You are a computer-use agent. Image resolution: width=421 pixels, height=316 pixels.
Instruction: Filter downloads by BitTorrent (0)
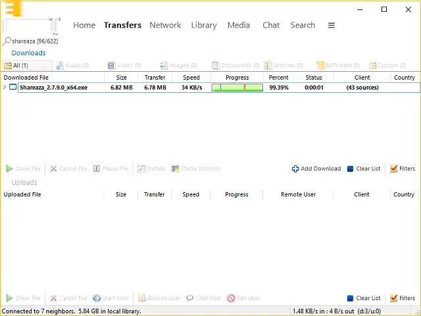point(338,65)
